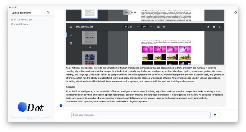Viewport: 246px width, 132px height.
Task: Print the PDF document
Action: (x=214, y=27)
